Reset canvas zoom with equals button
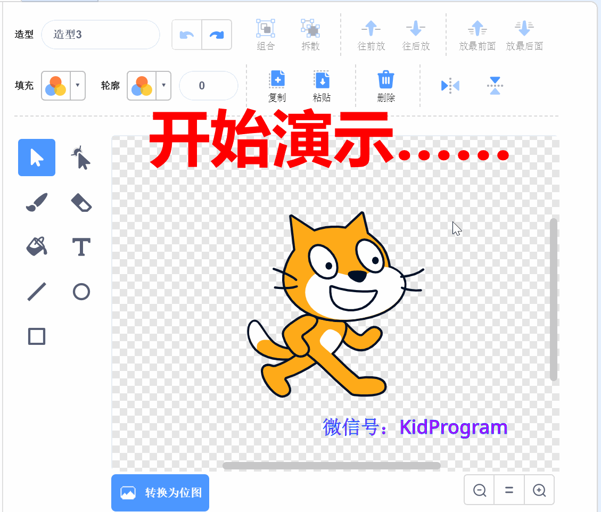The height and width of the screenshot is (512, 601). pos(509,490)
